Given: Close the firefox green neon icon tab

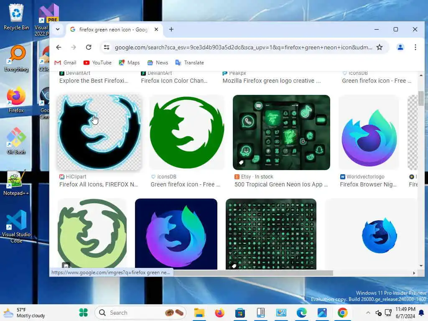Looking at the screenshot, I should click(156, 29).
